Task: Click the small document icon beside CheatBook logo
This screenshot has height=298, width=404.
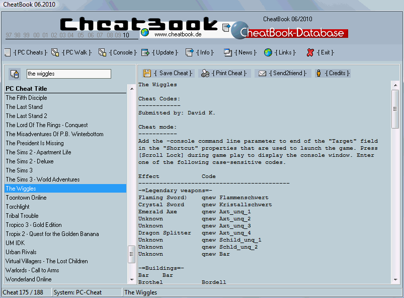Action: (226, 28)
